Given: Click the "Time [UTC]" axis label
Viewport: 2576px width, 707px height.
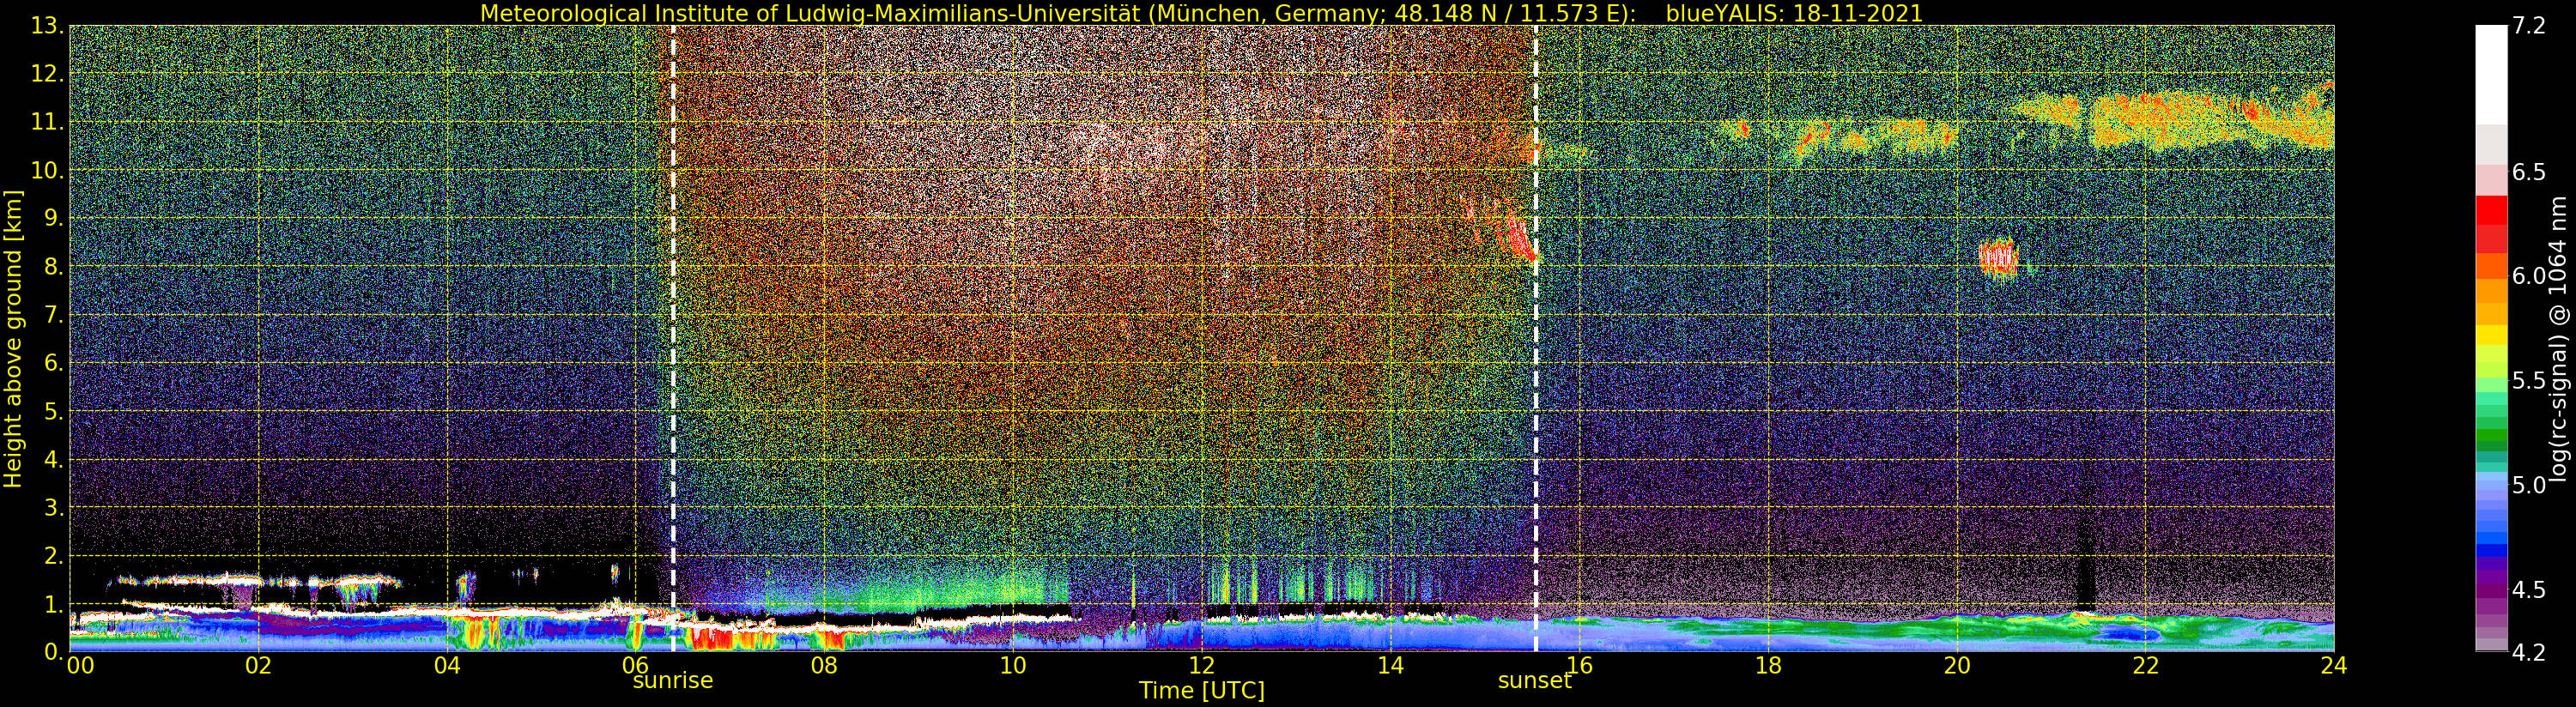Looking at the screenshot, I should tap(1202, 690).
